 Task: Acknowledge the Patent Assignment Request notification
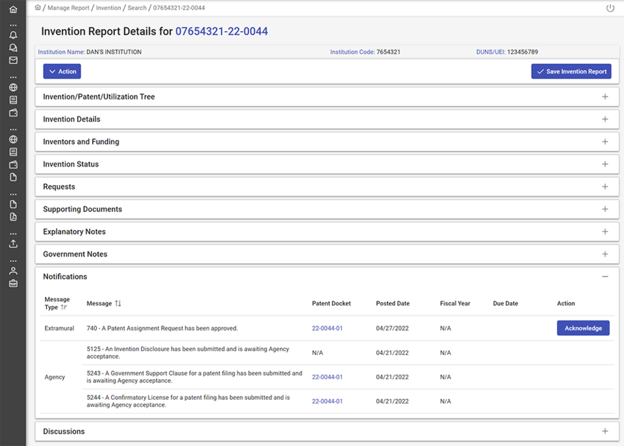coord(582,328)
